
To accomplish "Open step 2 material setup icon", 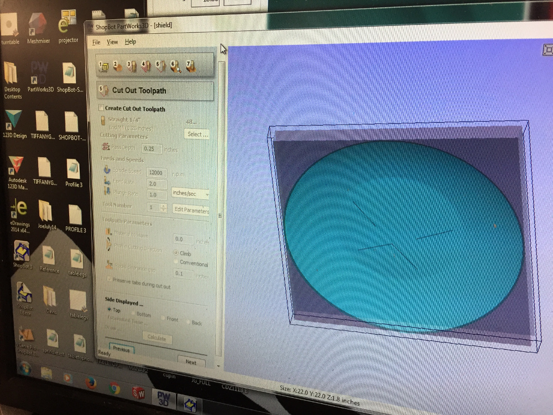I will (x=117, y=66).
